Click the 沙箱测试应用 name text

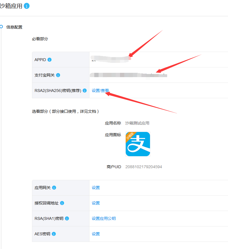tap(137, 123)
